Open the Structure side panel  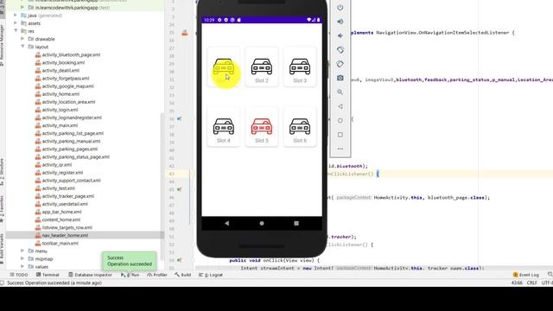click(x=2, y=172)
